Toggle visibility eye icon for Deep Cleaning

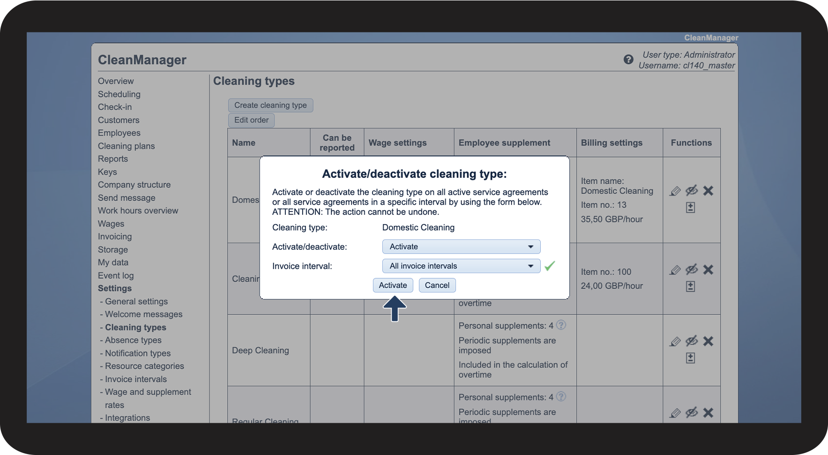[x=691, y=342]
